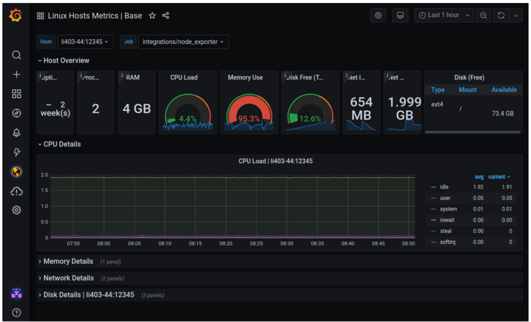Click the system series color swatch
This screenshot has height=322, width=531.
[x=433, y=209]
